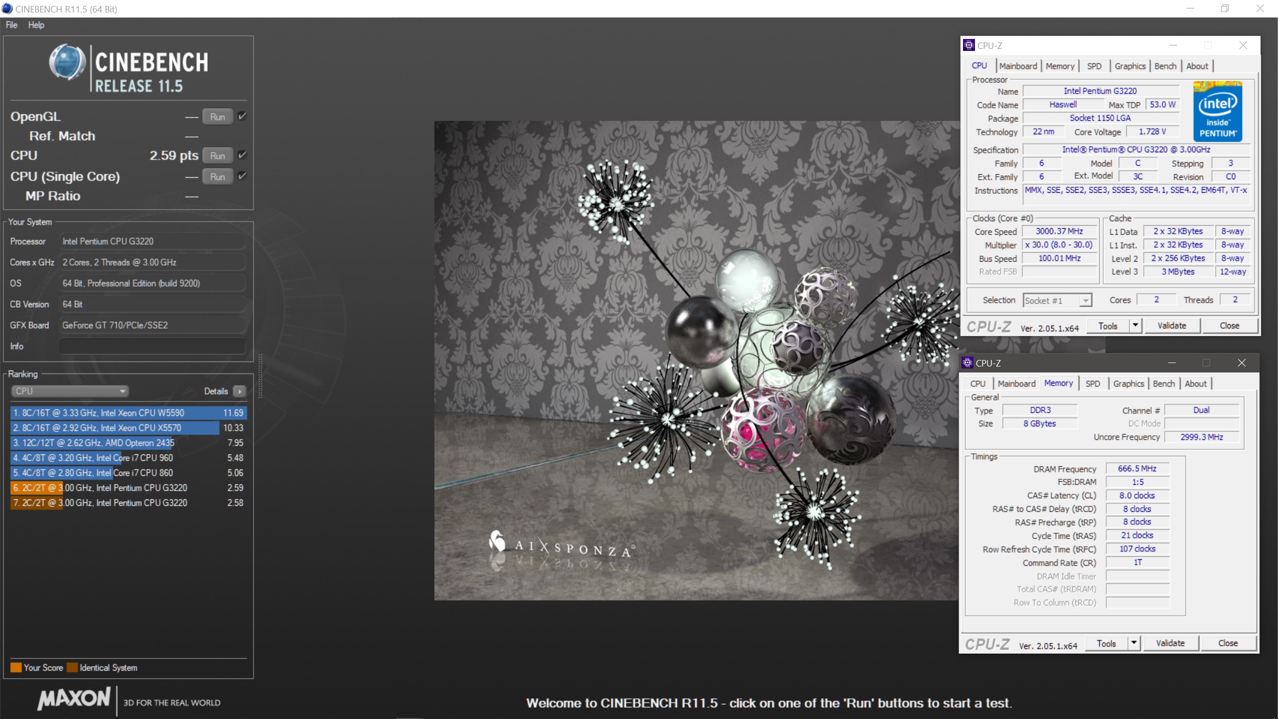Screen dimensions: 1278x719
Task: Open the File menu
Action: [11, 24]
